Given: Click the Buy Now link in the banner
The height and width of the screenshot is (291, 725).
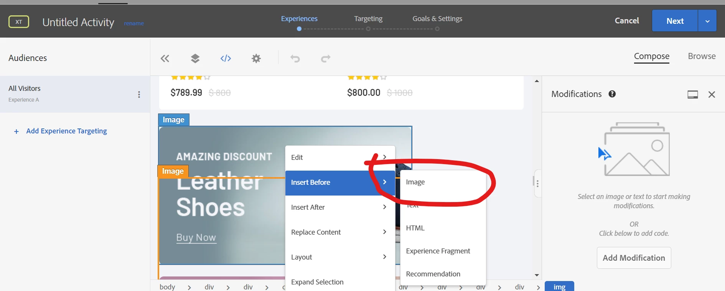Looking at the screenshot, I should (x=196, y=238).
